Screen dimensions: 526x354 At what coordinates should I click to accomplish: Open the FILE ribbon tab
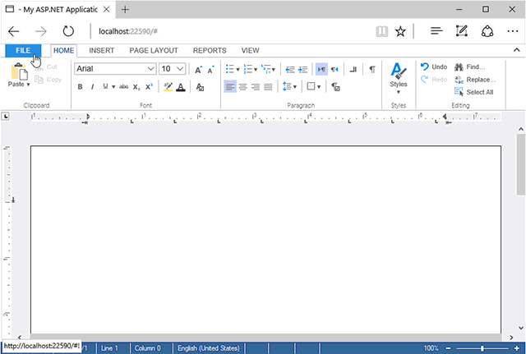point(23,51)
